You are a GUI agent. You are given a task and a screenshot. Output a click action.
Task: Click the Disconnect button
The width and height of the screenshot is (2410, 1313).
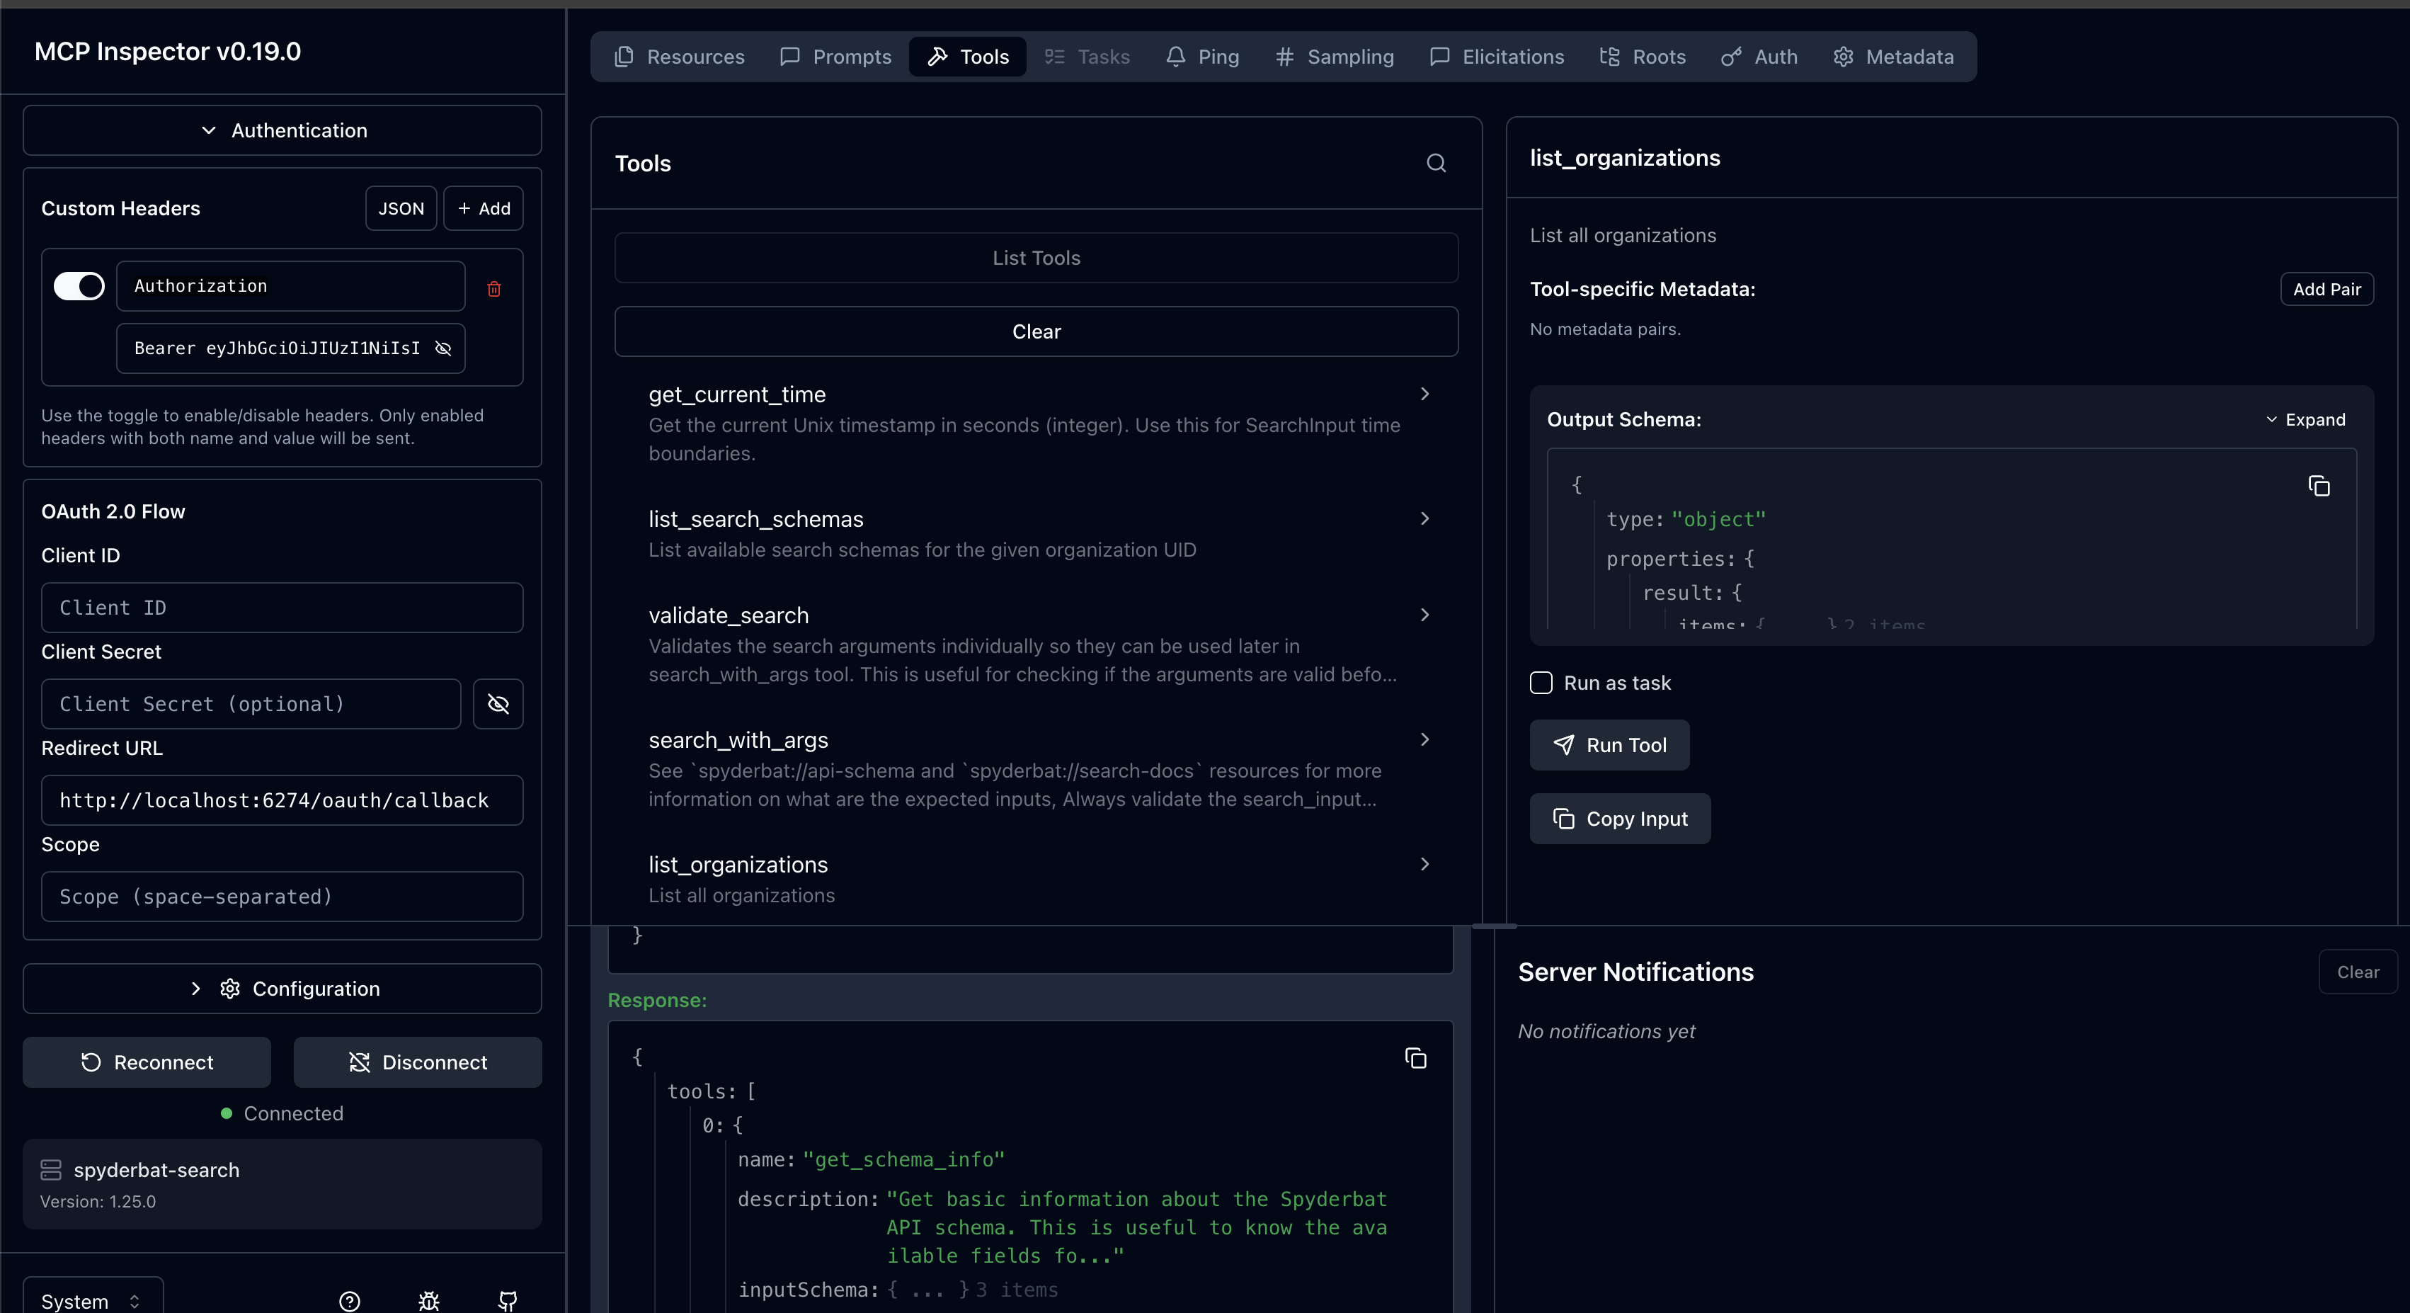pos(417,1062)
